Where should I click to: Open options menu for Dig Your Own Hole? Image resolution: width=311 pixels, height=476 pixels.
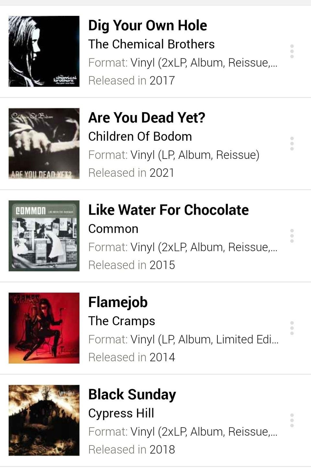tap(292, 51)
